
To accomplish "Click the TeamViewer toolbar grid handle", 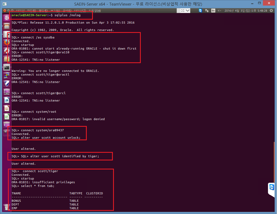I will pos(179,11).
